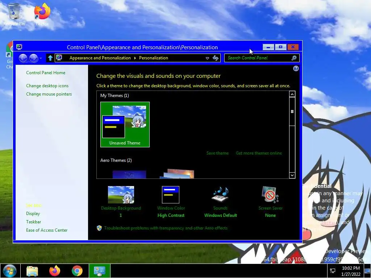Click the Show desktop button in the tray corner
371x278 pixels.
tap(367, 271)
